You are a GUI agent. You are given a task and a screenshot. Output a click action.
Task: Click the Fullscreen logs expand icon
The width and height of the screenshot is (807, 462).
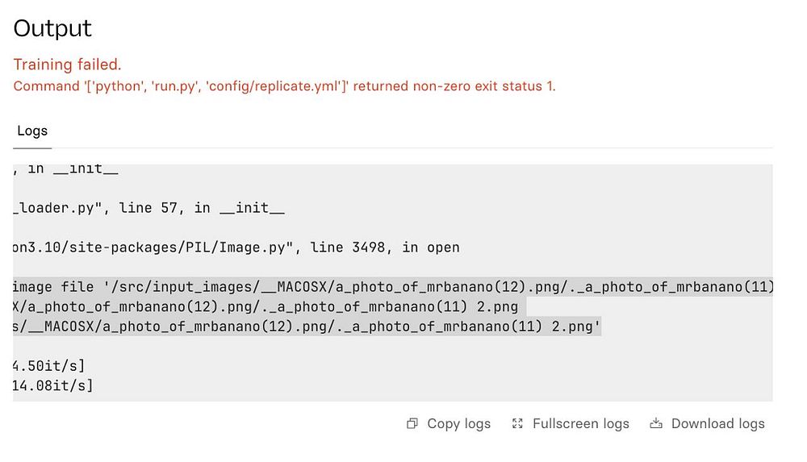(518, 423)
